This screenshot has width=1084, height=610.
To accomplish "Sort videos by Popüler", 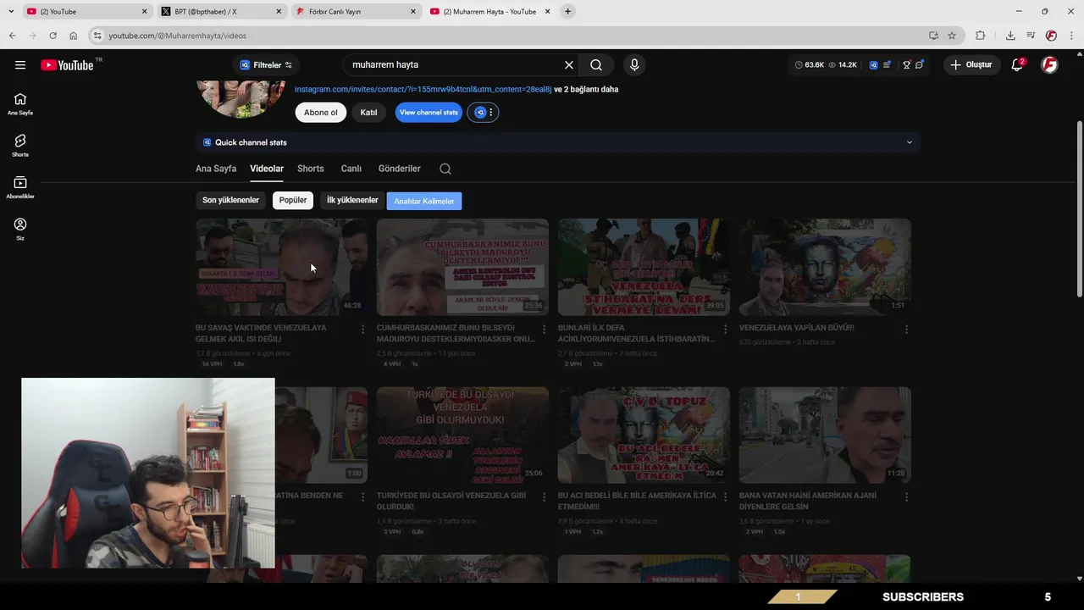I will pos(293,201).
